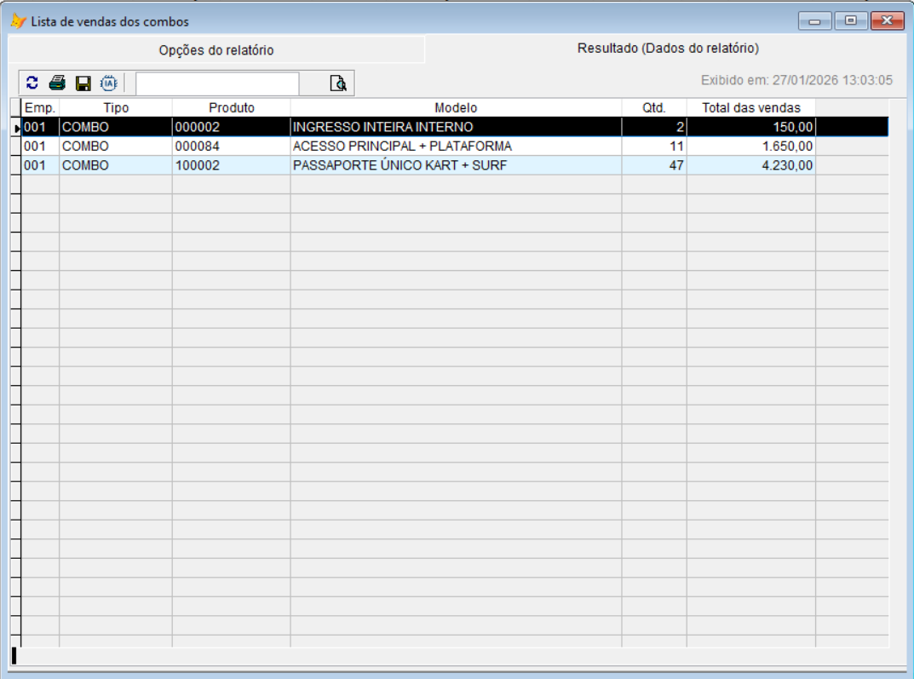Click the Total das vendas column header

750,108
